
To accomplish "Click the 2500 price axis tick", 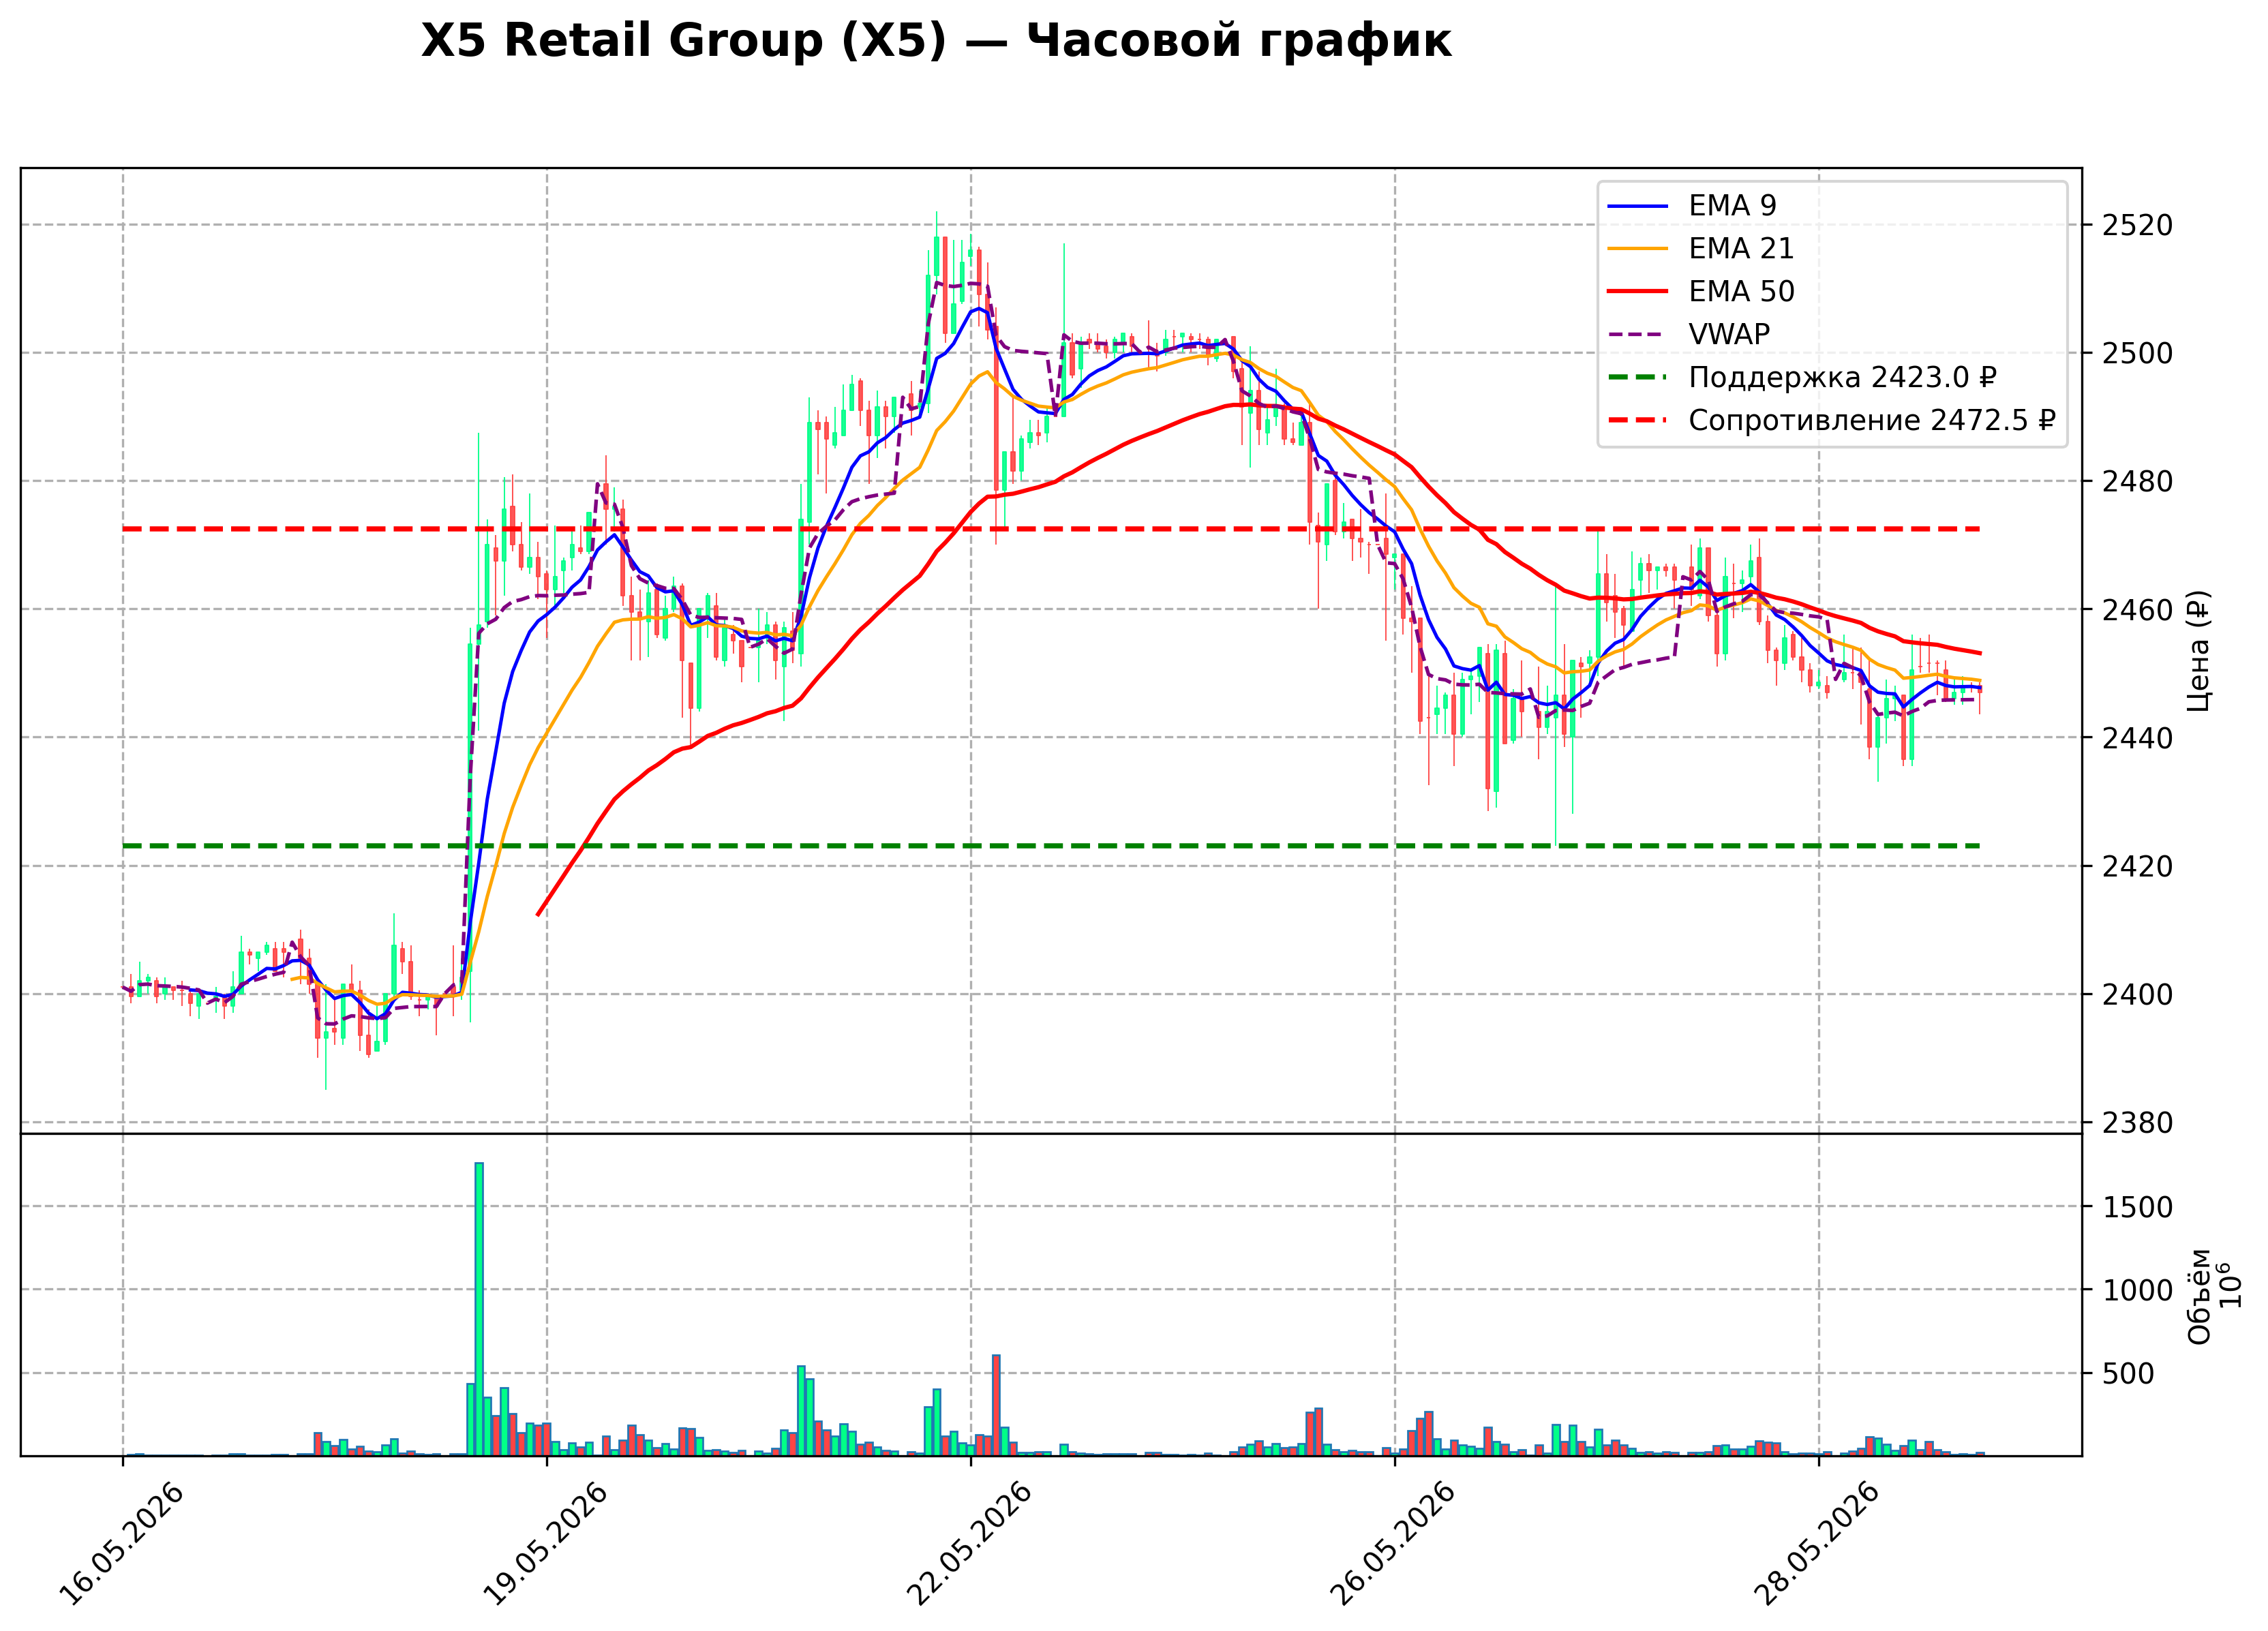I will (x=2138, y=353).
